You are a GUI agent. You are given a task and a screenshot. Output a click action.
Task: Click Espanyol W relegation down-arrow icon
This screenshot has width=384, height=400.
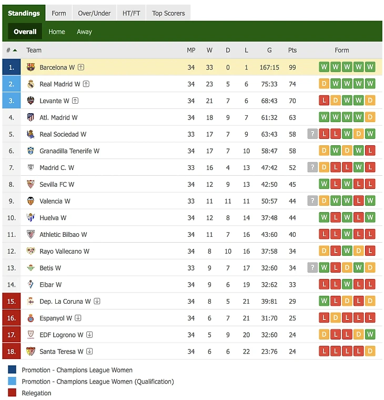click(x=78, y=318)
